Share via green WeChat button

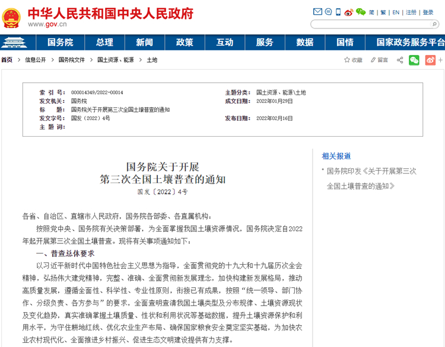pos(414,60)
